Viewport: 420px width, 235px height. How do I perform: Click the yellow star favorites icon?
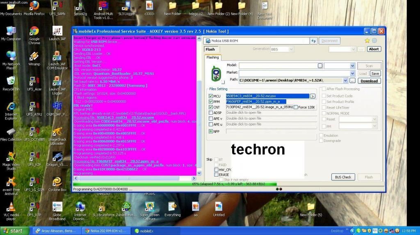coord(367,40)
